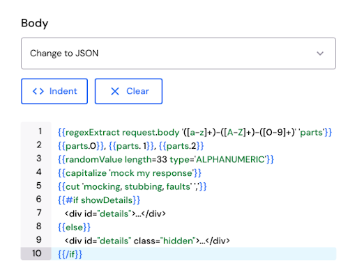Click the Clear button
The height and width of the screenshot is (267, 357).
[128, 91]
